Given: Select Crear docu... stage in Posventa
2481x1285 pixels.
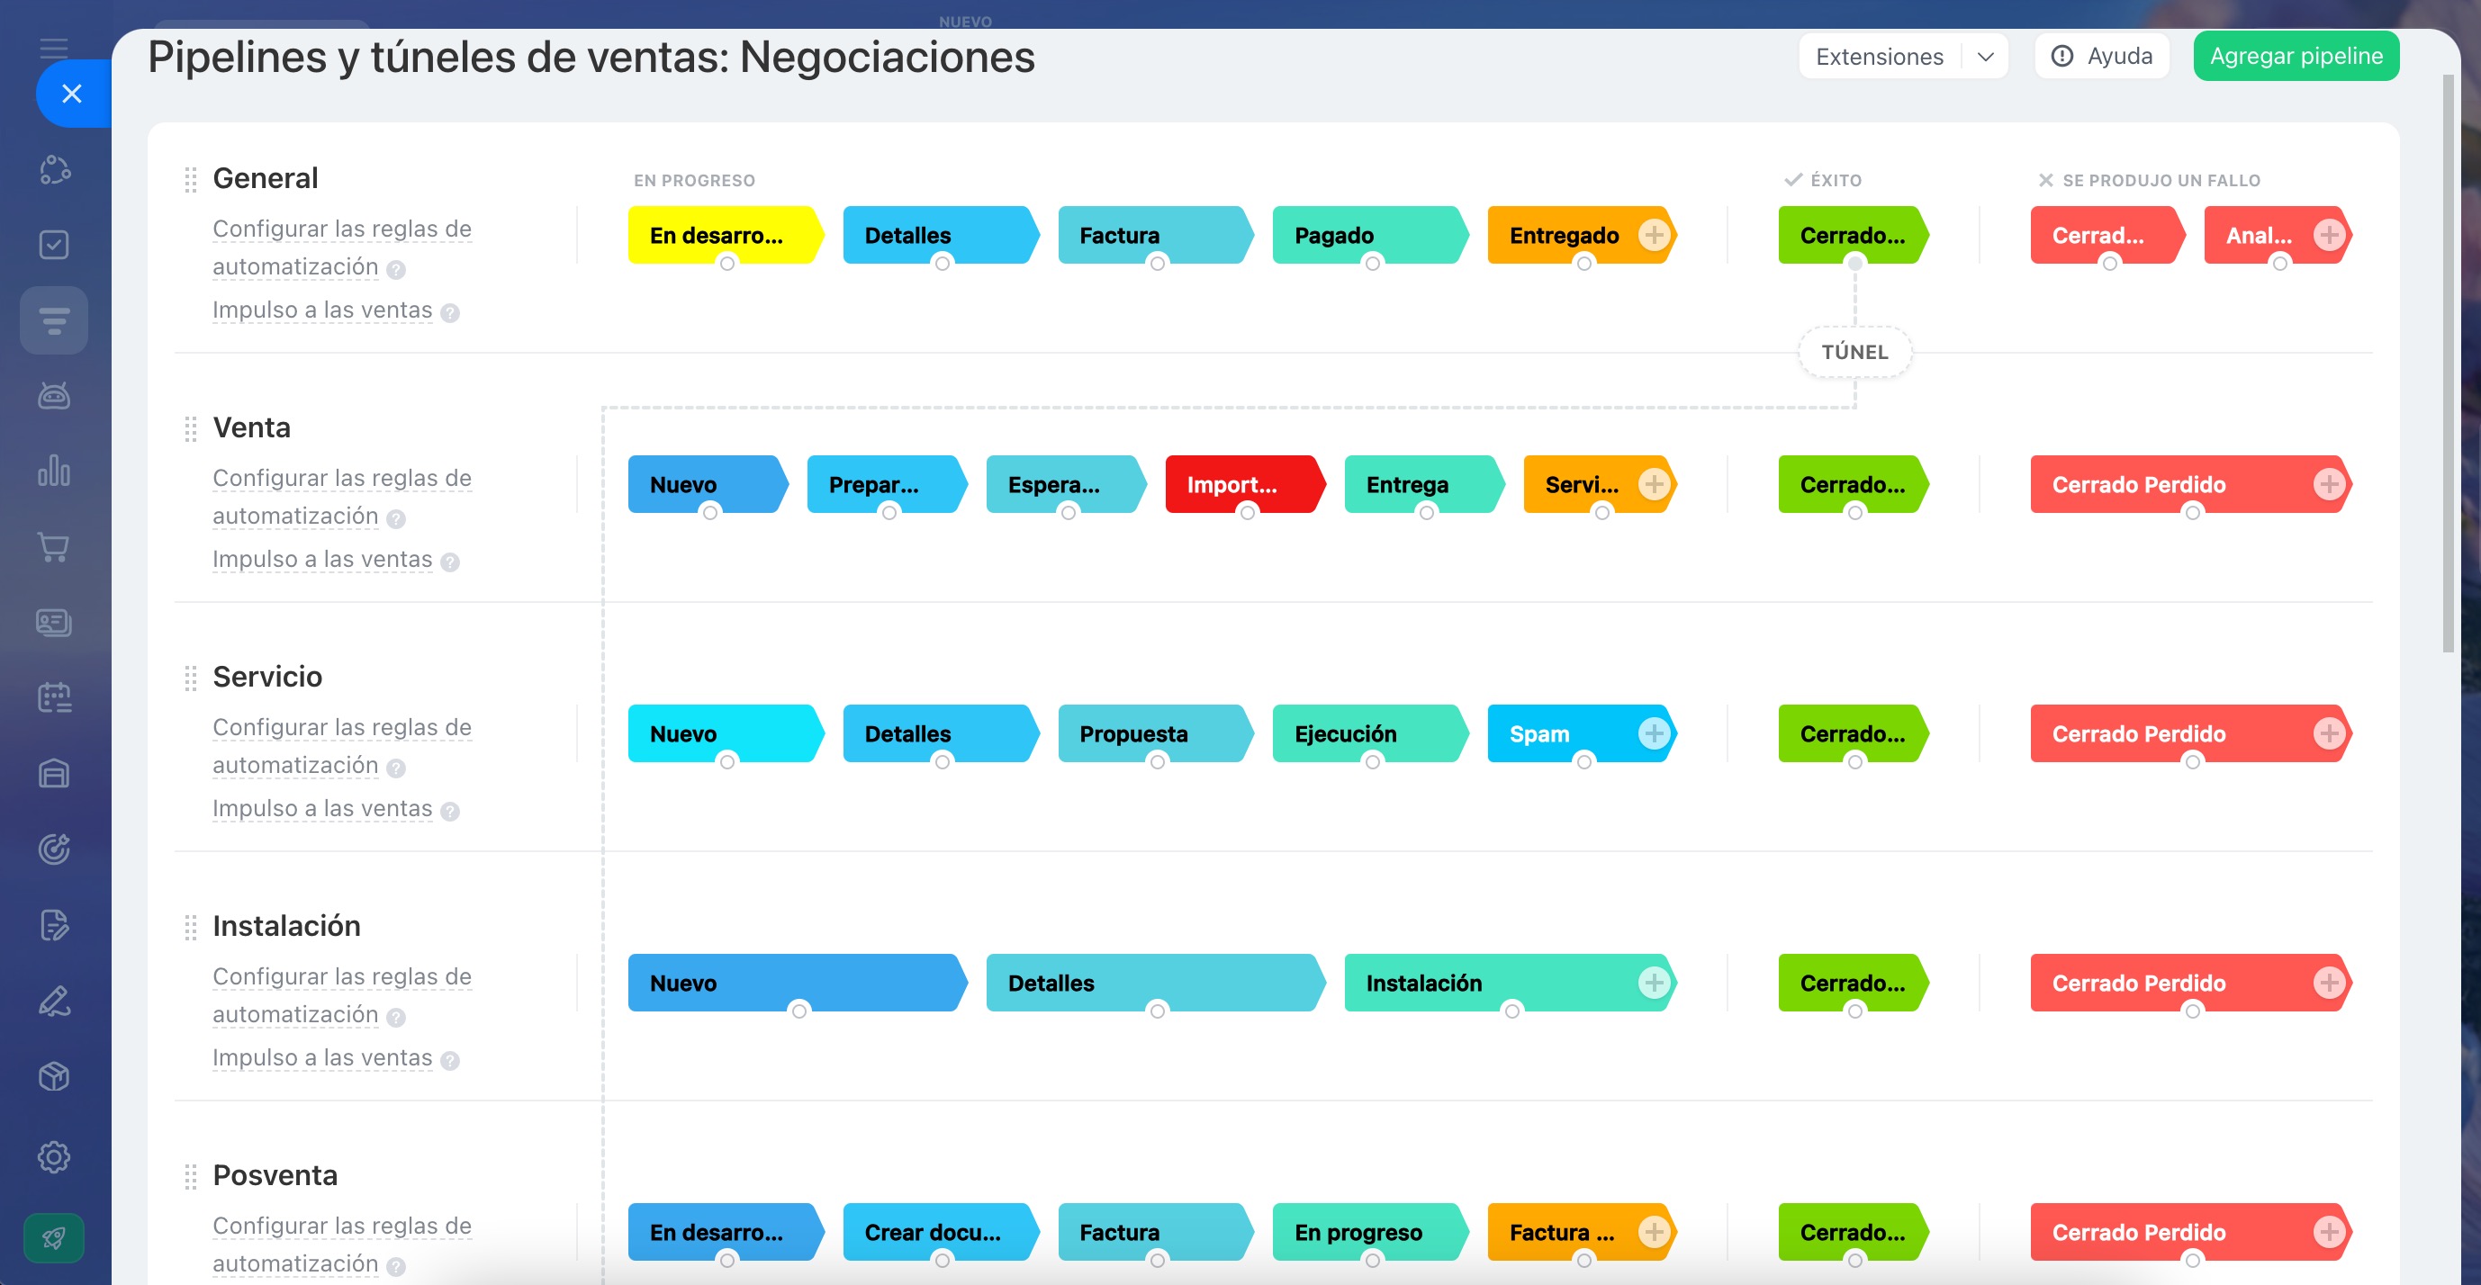Looking at the screenshot, I should [x=941, y=1232].
